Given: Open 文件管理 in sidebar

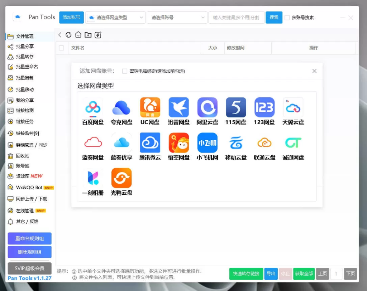Looking at the screenshot, I should point(30,37).
